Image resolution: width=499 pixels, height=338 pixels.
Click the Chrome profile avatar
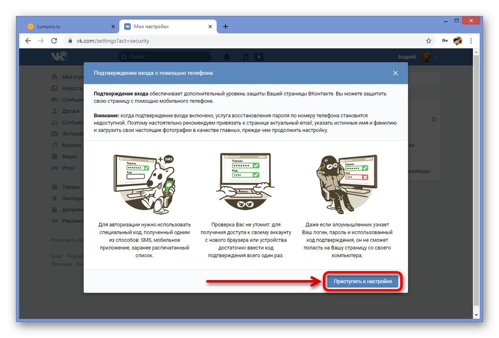(x=458, y=40)
